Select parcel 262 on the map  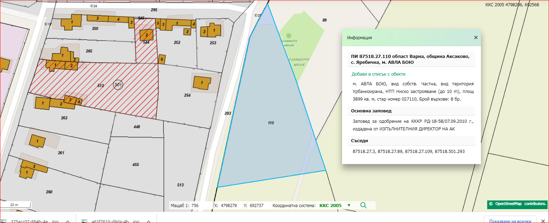click(x=64, y=118)
